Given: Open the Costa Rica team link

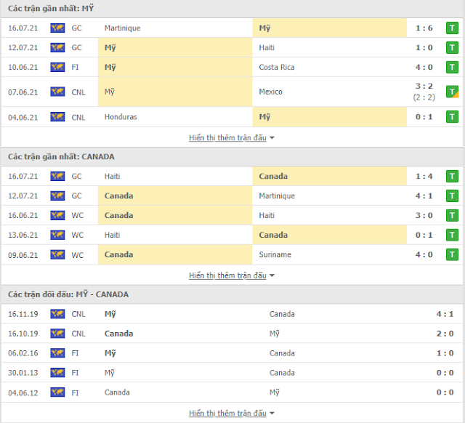Looking at the screenshot, I should 276,67.
